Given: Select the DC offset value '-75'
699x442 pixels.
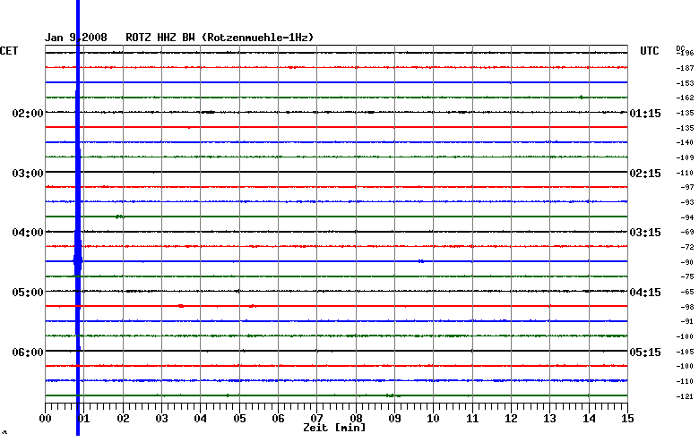Looking at the screenshot, I should click(x=686, y=276).
